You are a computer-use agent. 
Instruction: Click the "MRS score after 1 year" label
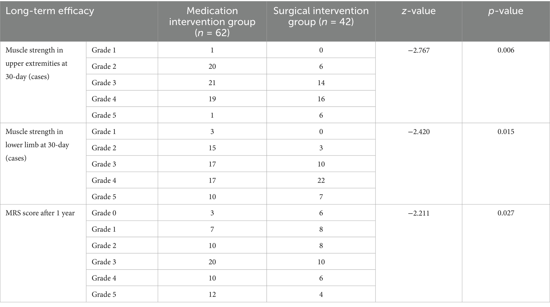pyautogui.click(x=40, y=213)
